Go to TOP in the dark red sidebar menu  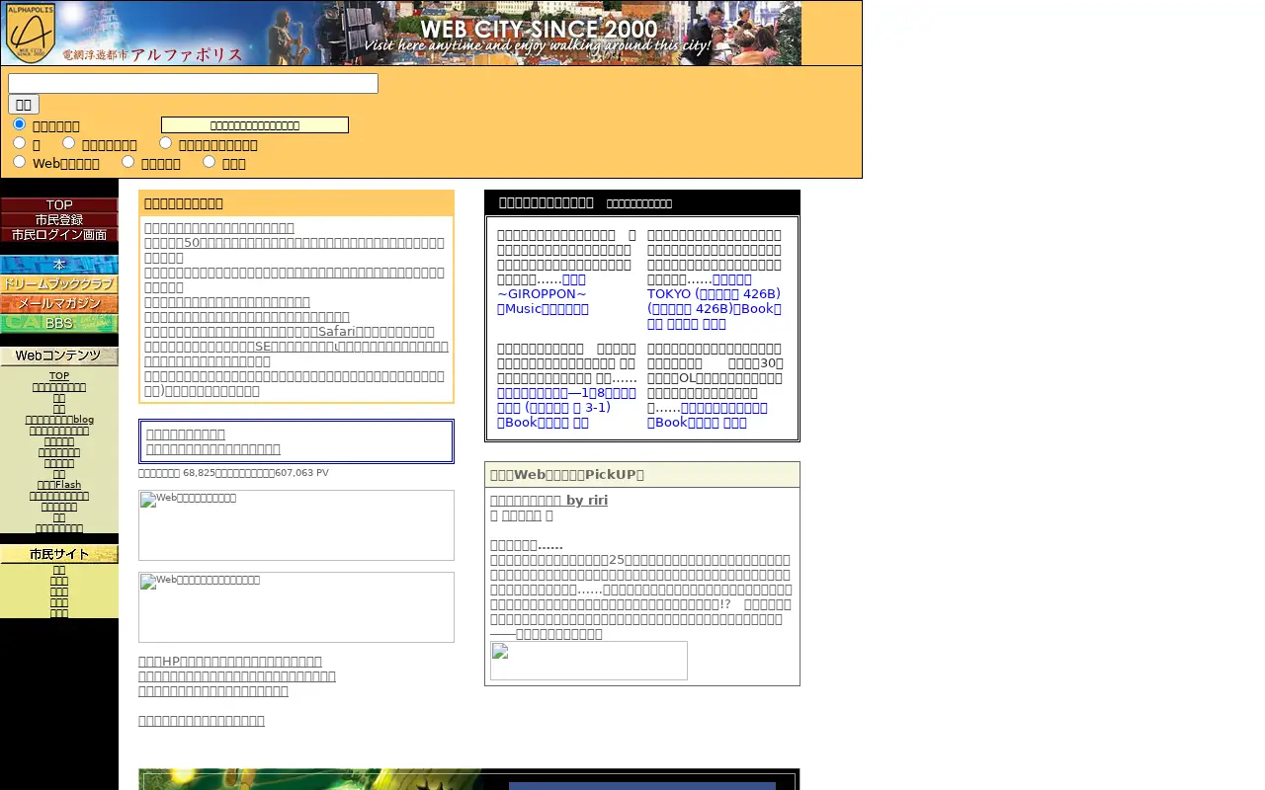click(59, 205)
